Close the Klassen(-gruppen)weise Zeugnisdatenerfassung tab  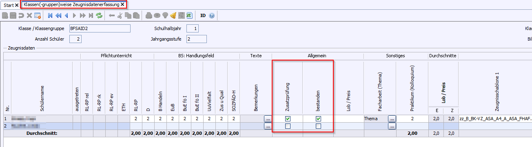click(122, 4)
